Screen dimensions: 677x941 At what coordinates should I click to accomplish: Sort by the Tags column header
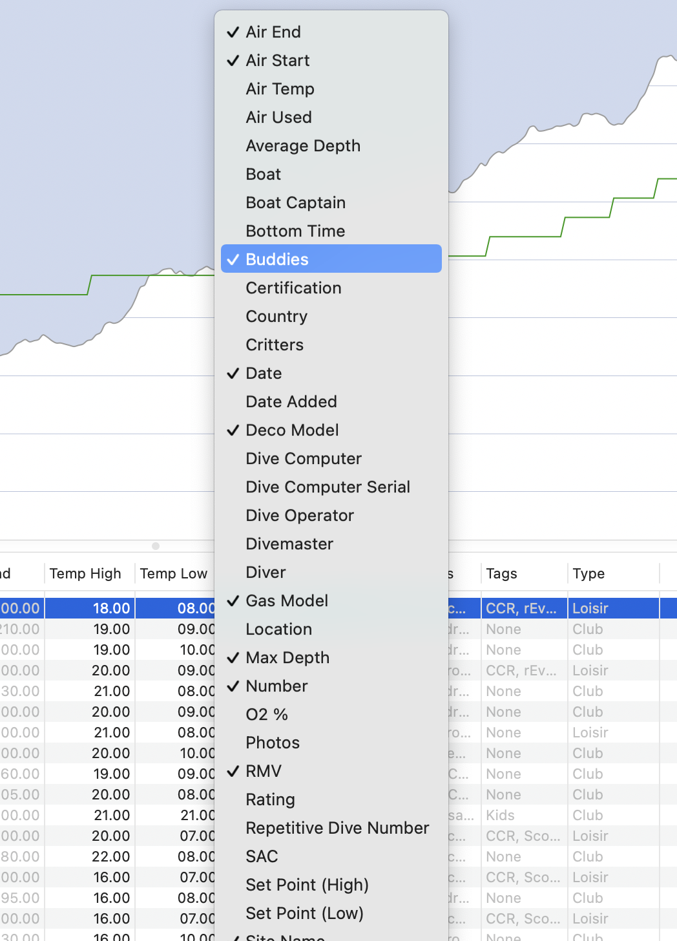point(501,573)
